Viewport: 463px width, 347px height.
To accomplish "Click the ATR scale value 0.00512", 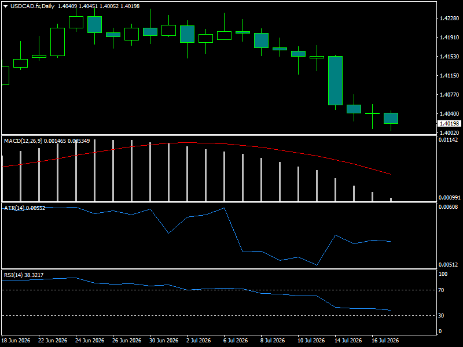I will point(448,265).
